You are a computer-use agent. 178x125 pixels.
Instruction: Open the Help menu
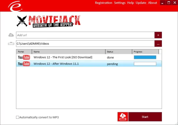(x=131, y=3)
